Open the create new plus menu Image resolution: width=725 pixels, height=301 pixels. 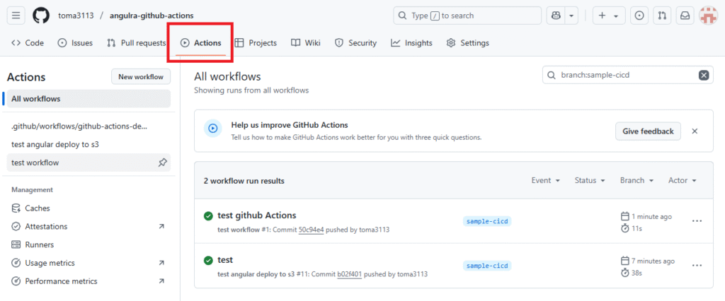tap(608, 16)
